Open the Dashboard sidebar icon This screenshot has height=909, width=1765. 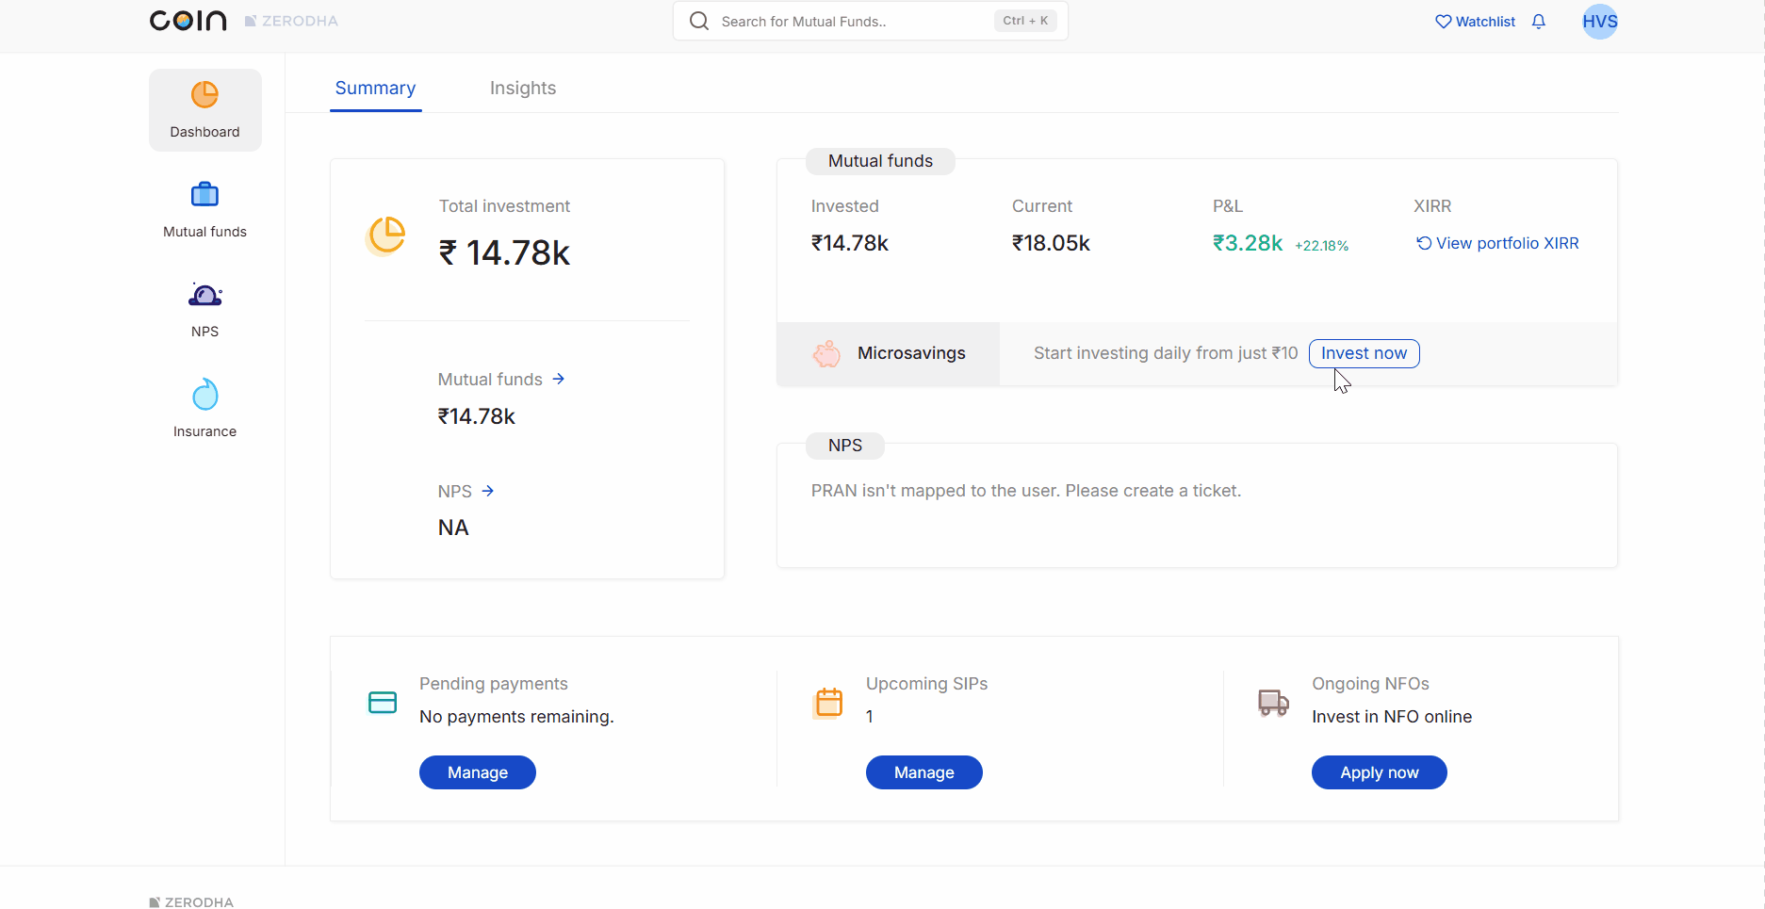204,95
